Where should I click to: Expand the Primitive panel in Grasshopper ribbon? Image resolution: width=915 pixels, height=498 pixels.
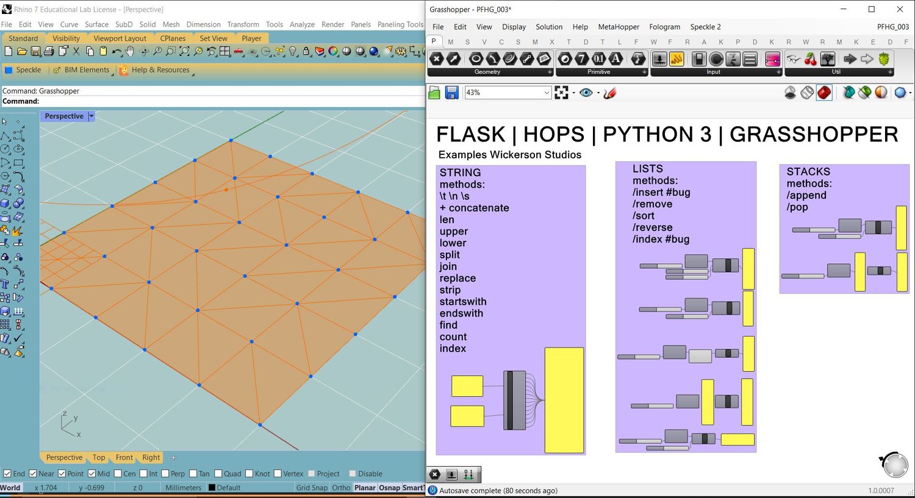tap(644, 72)
